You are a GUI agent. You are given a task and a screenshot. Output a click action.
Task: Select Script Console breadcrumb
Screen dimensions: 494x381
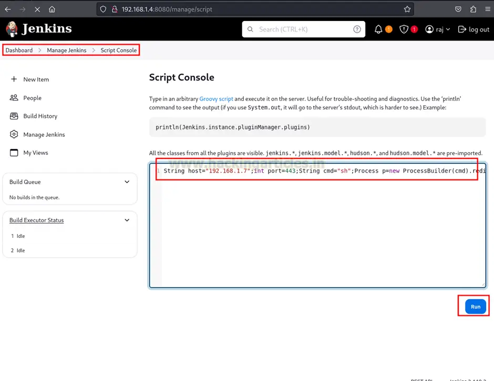click(x=118, y=50)
